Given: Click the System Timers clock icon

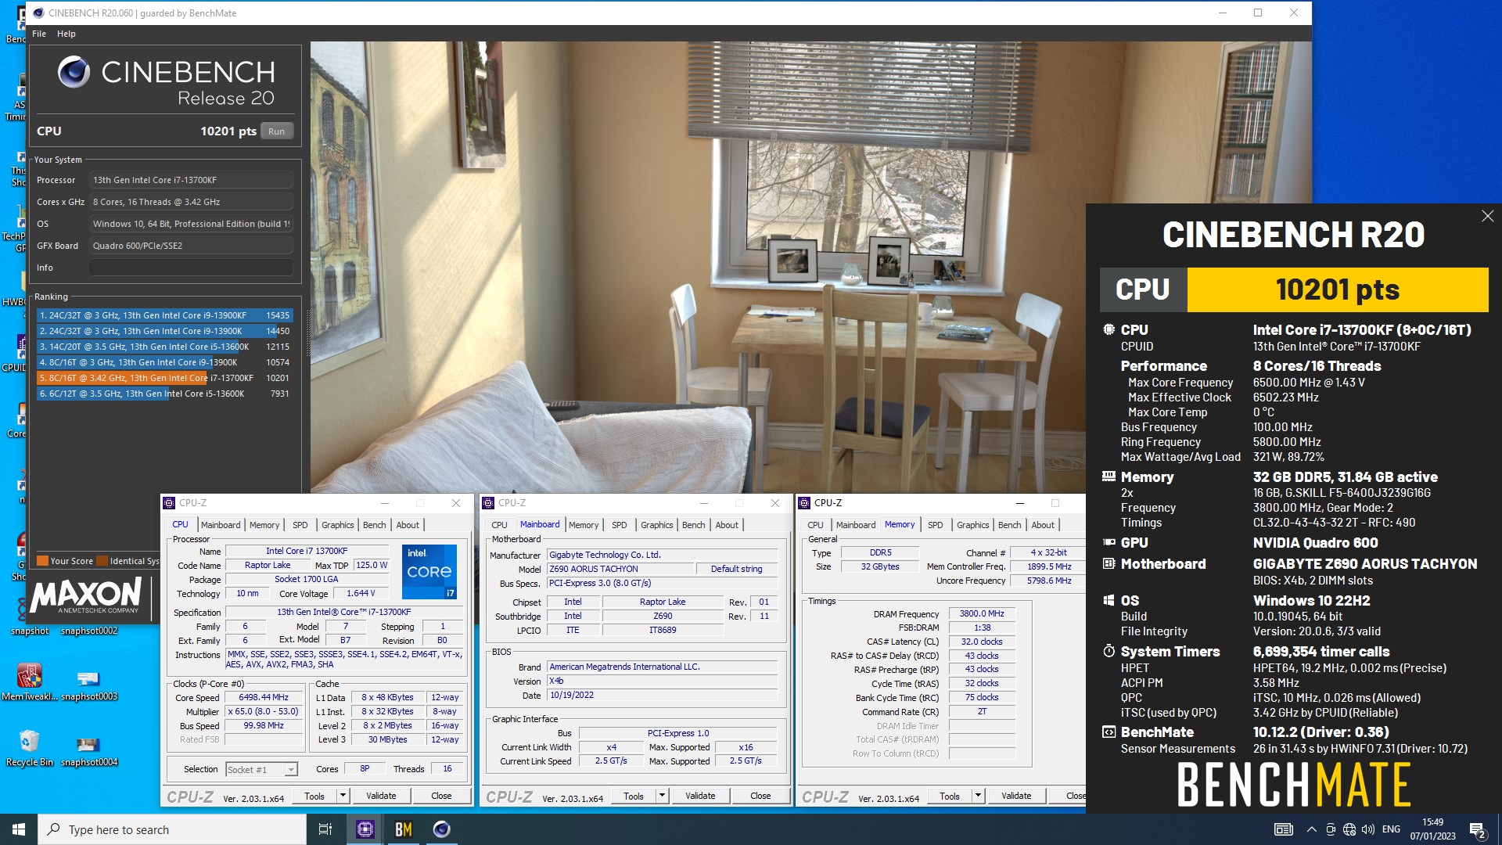Looking at the screenshot, I should click(x=1109, y=651).
